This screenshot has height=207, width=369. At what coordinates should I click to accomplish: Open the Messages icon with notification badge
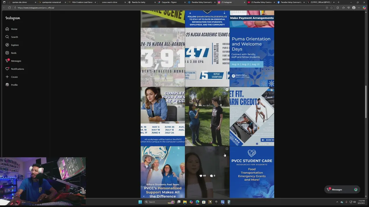click(7, 61)
